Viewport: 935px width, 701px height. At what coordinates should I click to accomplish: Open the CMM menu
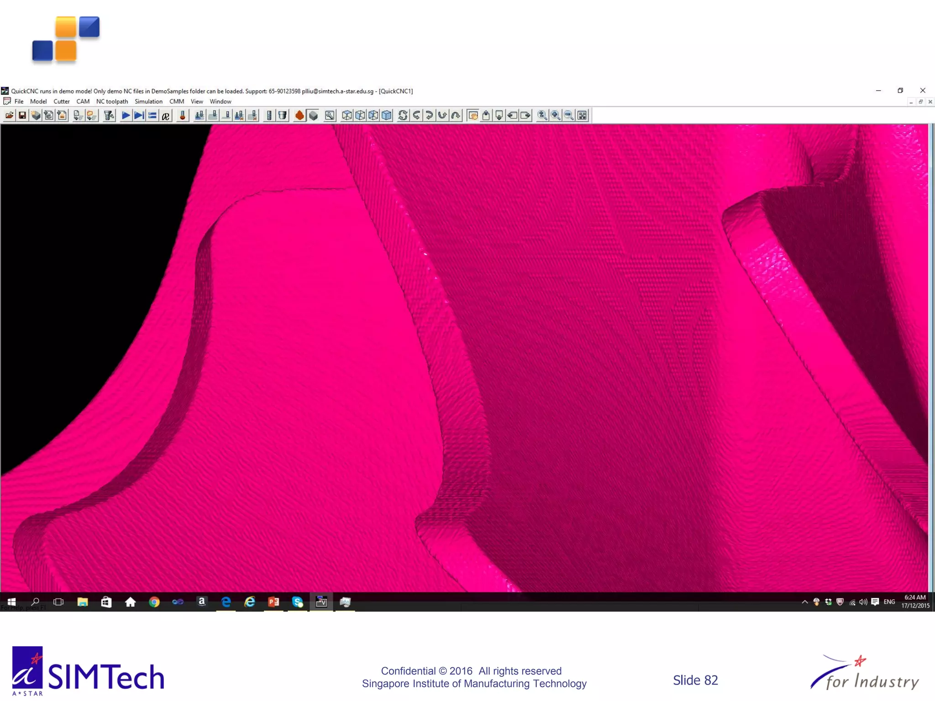point(176,101)
